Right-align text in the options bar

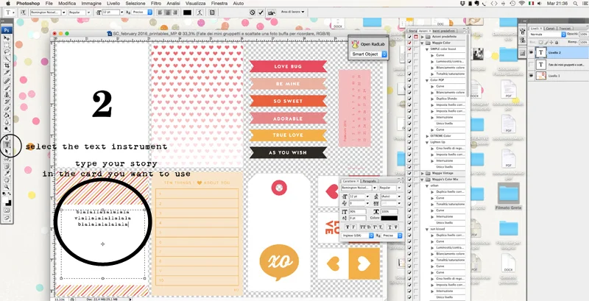pyautogui.click(x=174, y=13)
